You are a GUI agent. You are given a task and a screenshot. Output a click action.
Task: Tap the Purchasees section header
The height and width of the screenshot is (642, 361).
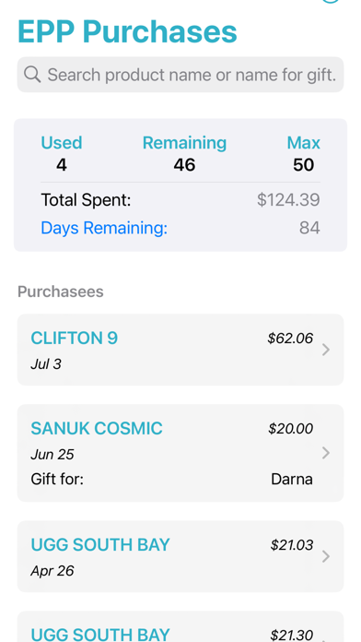click(x=61, y=291)
